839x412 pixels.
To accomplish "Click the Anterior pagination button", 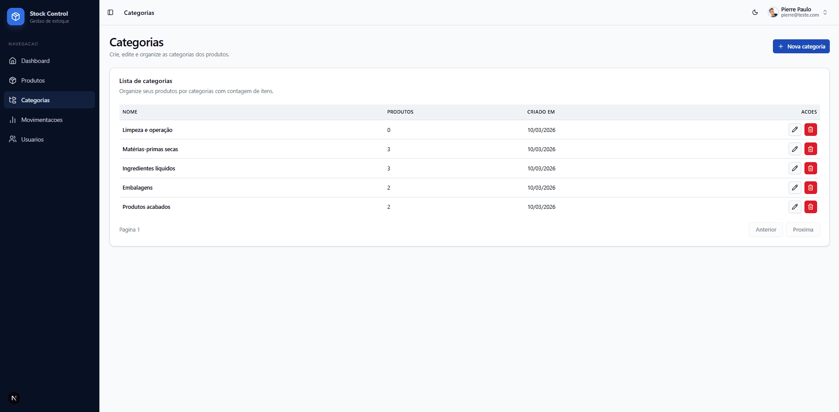I will pyautogui.click(x=765, y=229).
